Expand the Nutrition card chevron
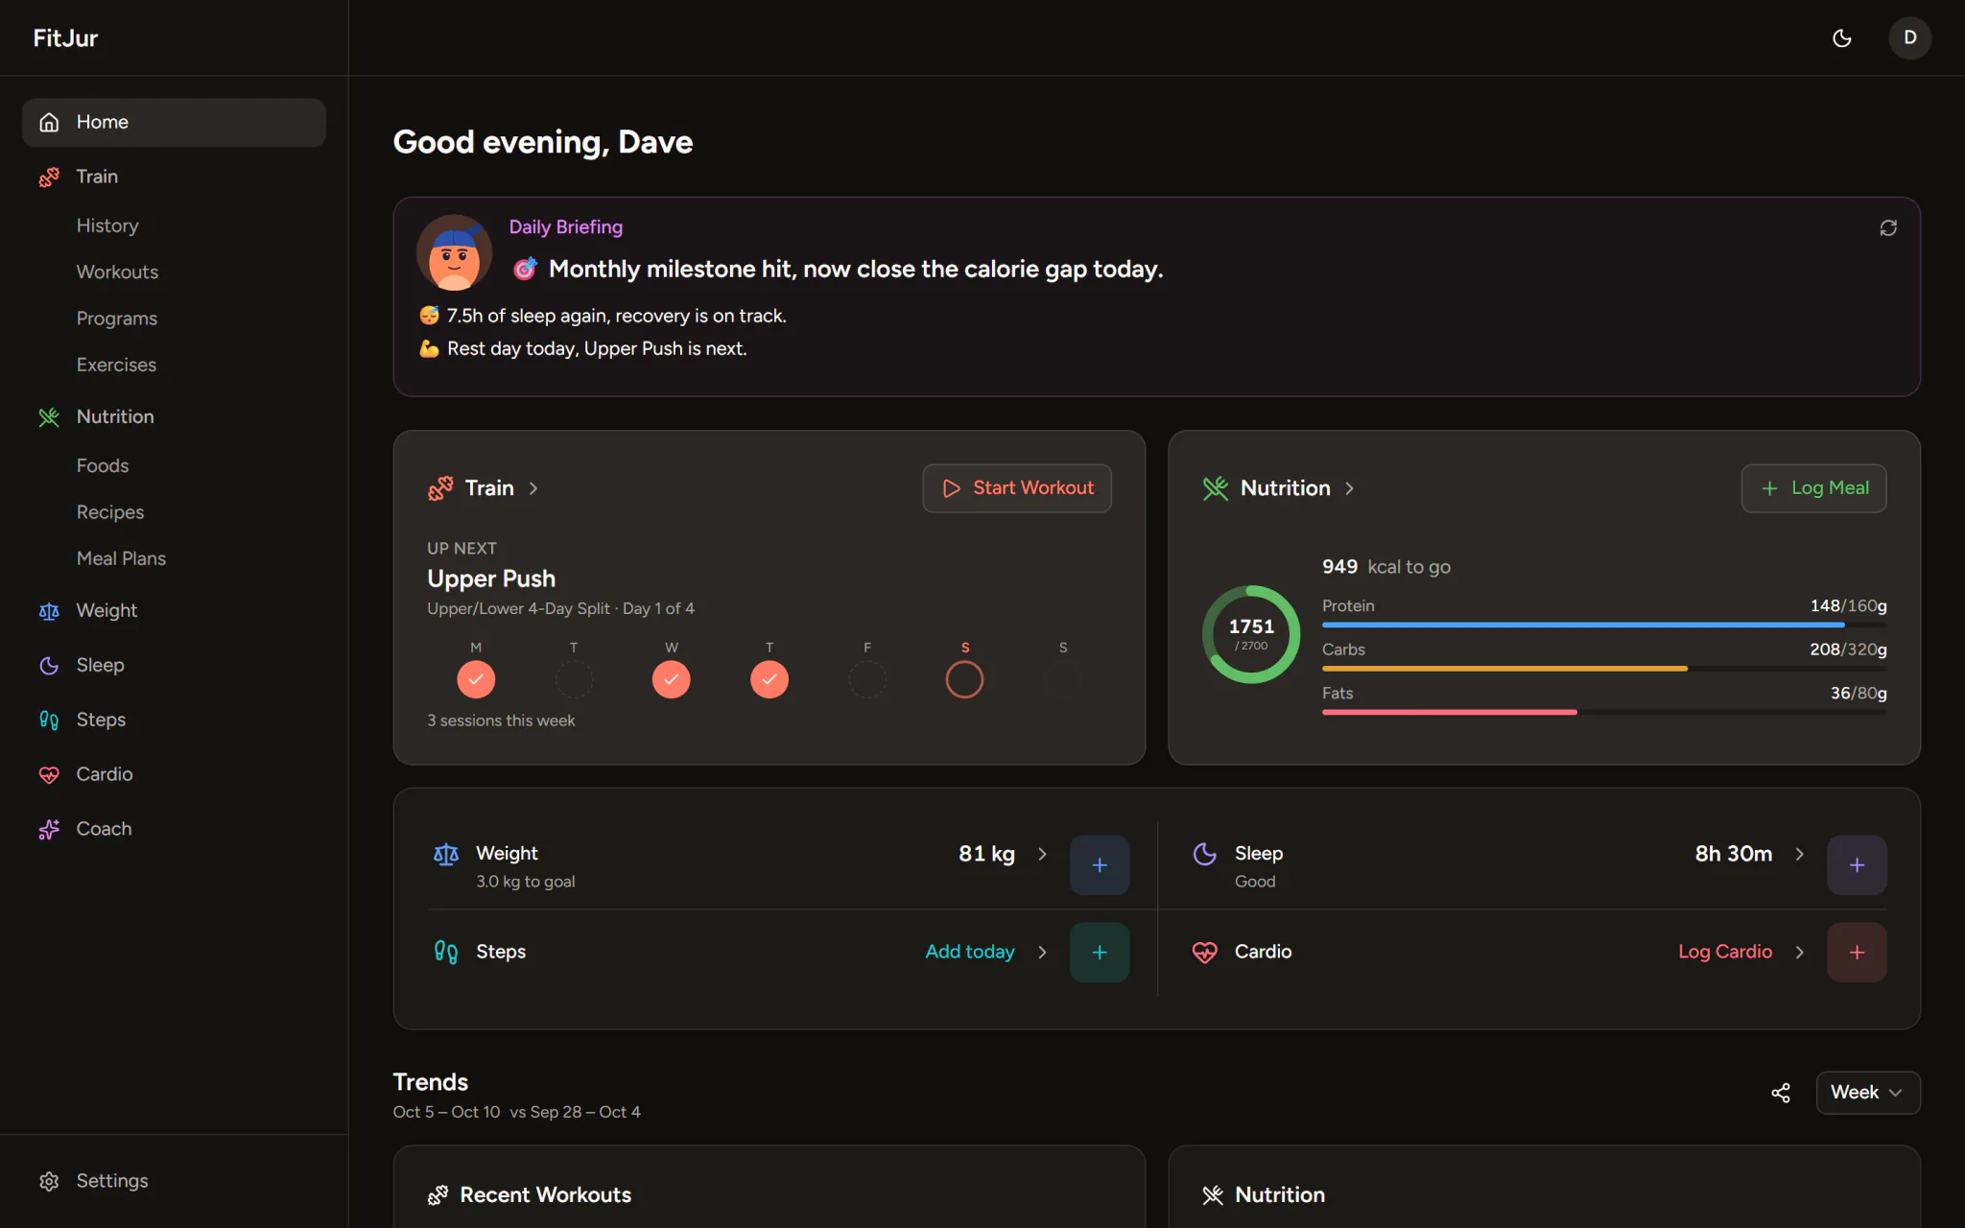 [1349, 488]
